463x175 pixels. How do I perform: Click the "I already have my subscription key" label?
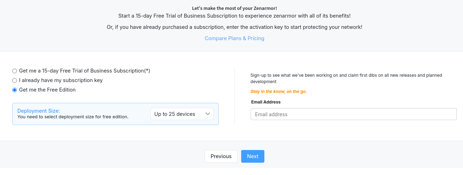[x=61, y=80]
